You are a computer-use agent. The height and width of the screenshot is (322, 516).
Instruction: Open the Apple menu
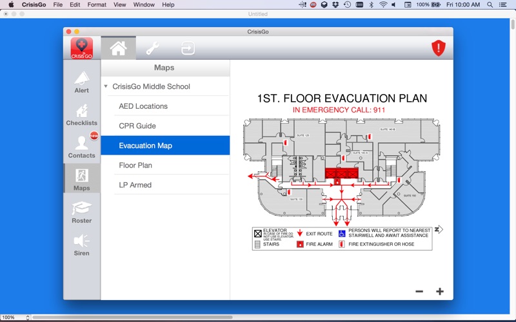[x=11, y=5]
